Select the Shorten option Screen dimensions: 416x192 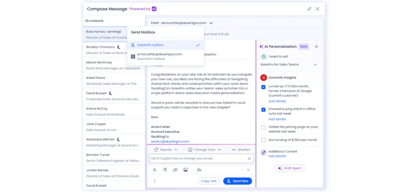[241, 150]
